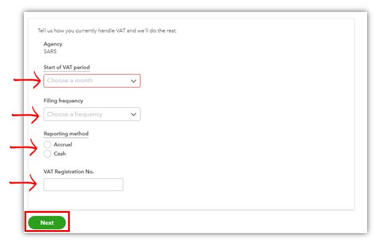Click the chevron in the Choose a frequency field
This screenshot has width=382, height=242.
point(133,114)
